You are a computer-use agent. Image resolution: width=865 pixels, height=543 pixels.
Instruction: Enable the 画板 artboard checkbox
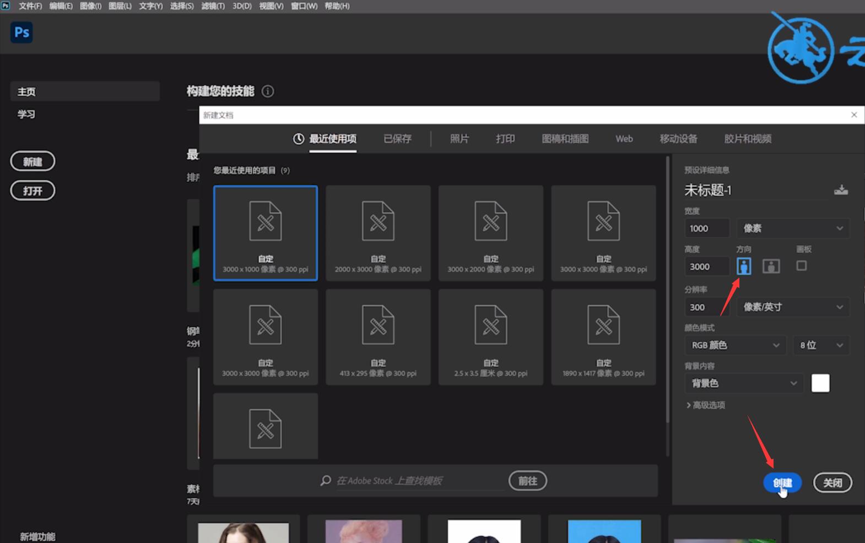pyautogui.click(x=802, y=265)
